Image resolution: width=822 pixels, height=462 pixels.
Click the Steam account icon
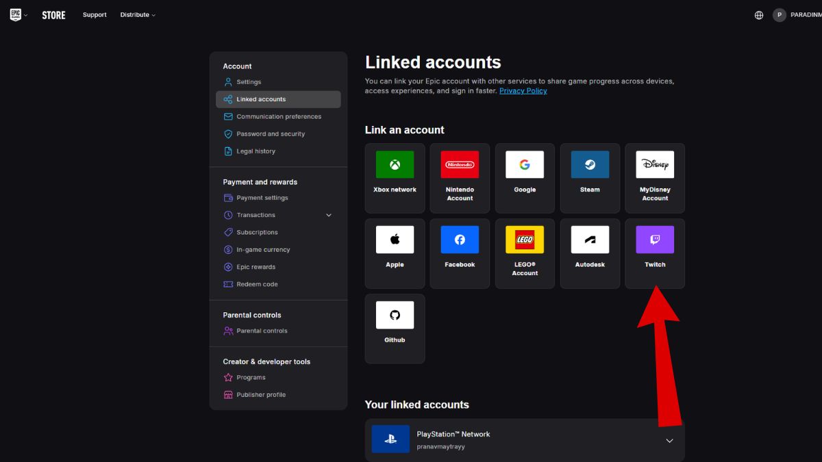coord(590,165)
